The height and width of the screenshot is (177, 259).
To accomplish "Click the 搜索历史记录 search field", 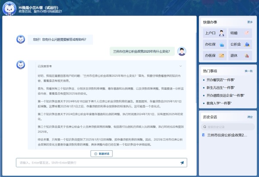I will (228, 127).
